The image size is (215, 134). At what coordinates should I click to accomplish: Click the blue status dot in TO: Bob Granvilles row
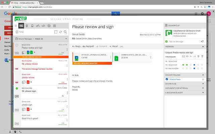click(194, 68)
